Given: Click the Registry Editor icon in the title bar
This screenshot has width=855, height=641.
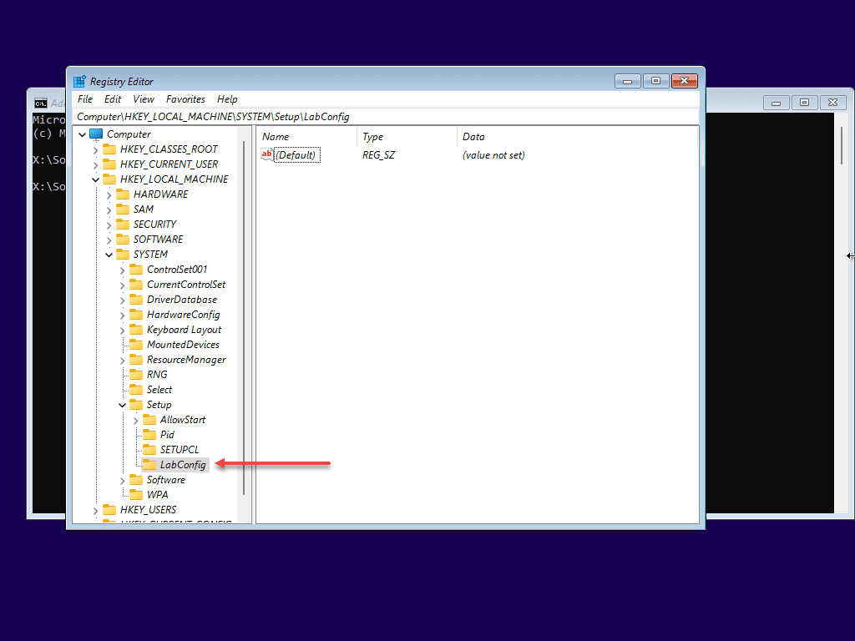Looking at the screenshot, I should point(78,81).
